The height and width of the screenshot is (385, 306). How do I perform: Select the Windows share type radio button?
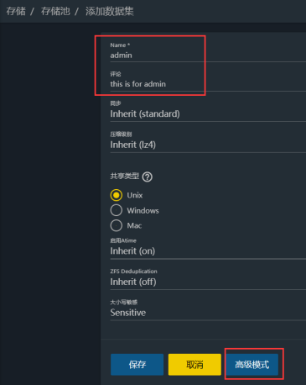[x=117, y=210]
